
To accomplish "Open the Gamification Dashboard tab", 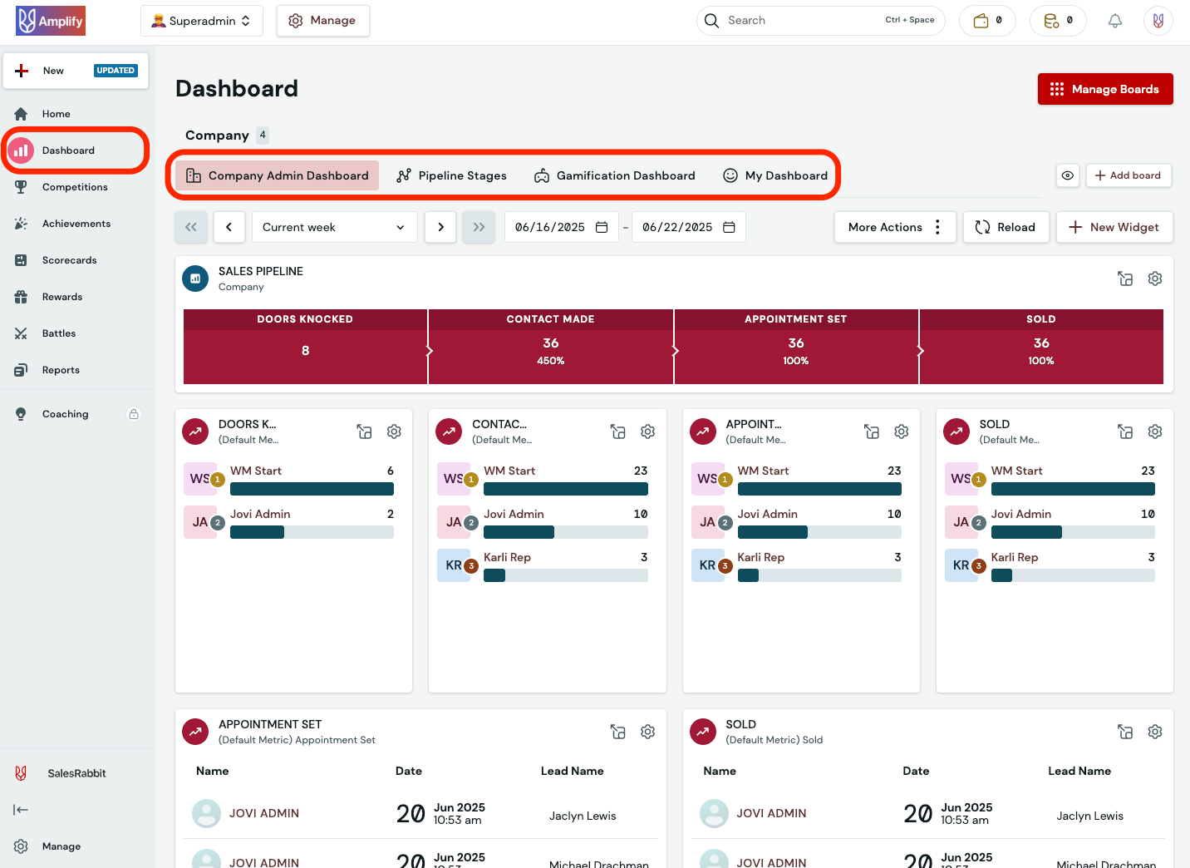I will pos(615,175).
